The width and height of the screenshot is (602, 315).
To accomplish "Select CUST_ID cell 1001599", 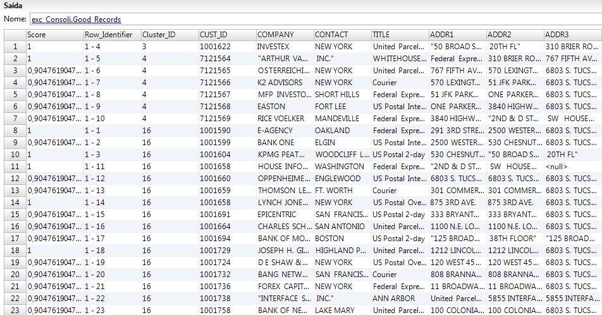I will point(228,143).
